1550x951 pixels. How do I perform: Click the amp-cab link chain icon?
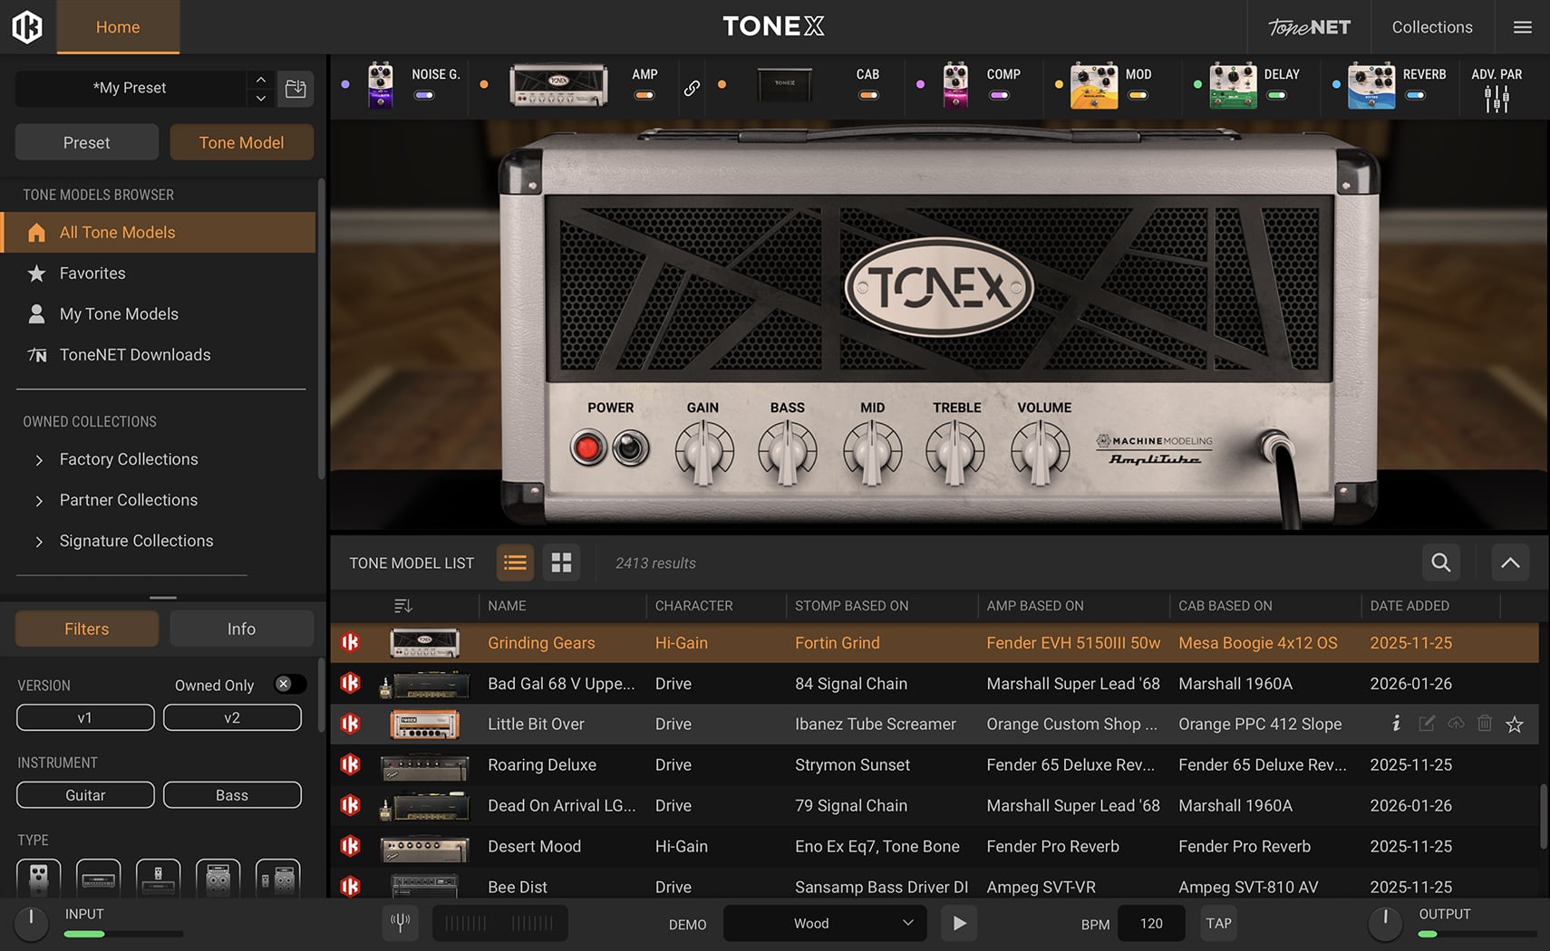[x=692, y=88]
